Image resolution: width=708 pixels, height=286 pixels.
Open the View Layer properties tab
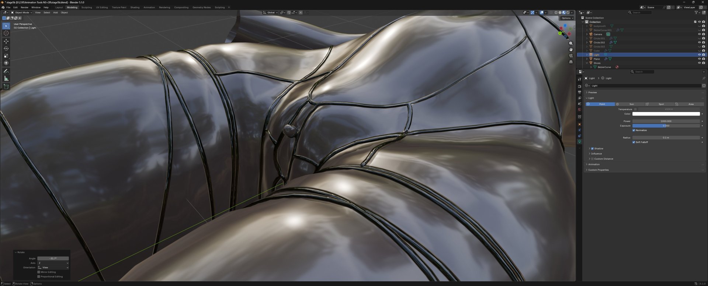click(x=579, y=98)
